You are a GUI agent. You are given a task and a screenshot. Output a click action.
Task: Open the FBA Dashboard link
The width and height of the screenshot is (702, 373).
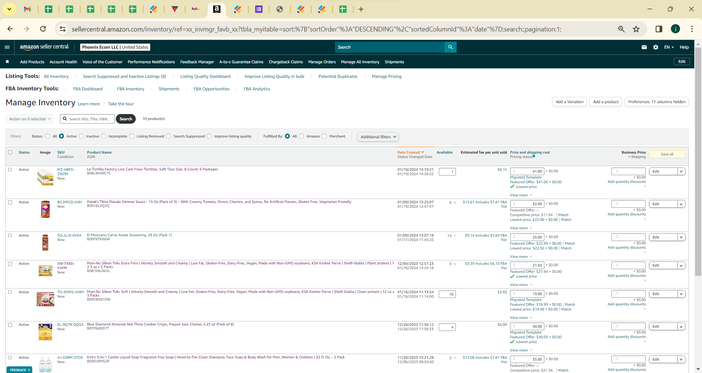(88, 89)
